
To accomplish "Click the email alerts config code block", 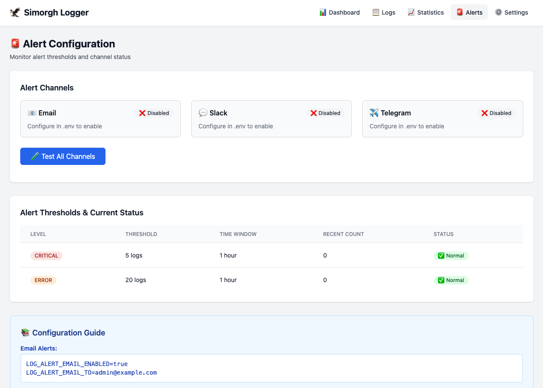I will [271, 368].
